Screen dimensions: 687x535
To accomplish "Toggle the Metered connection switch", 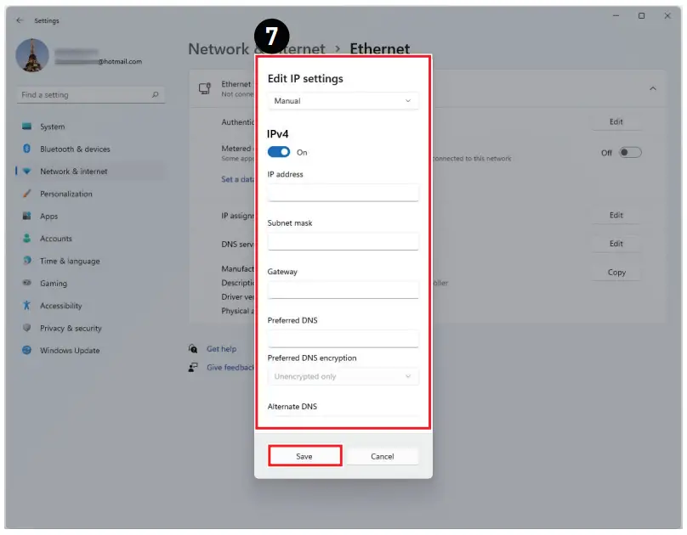I will tap(629, 153).
